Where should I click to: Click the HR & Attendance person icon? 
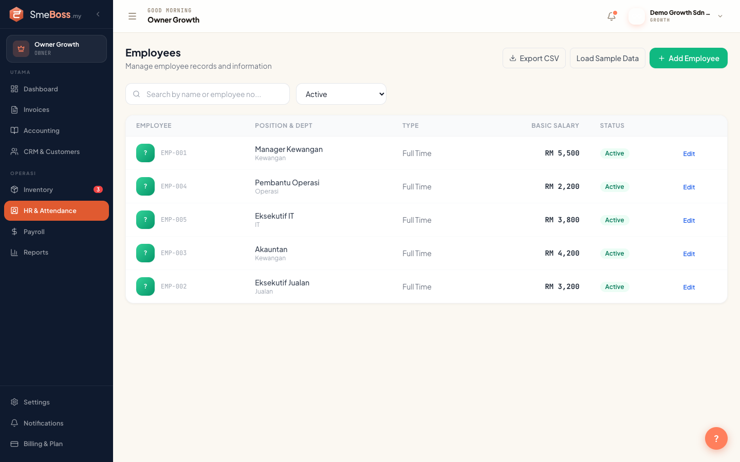coord(14,210)
